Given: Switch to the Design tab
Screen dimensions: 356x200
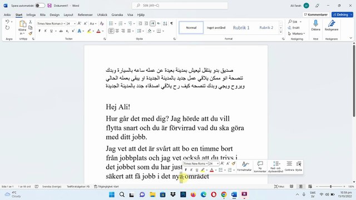Looking at the screenshot, I should [x=55, y=15].
